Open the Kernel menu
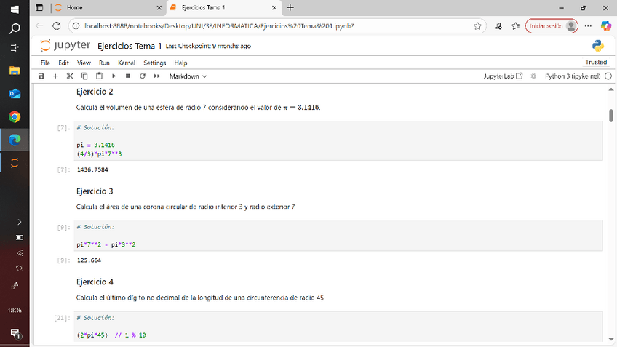 coord(127,63)
